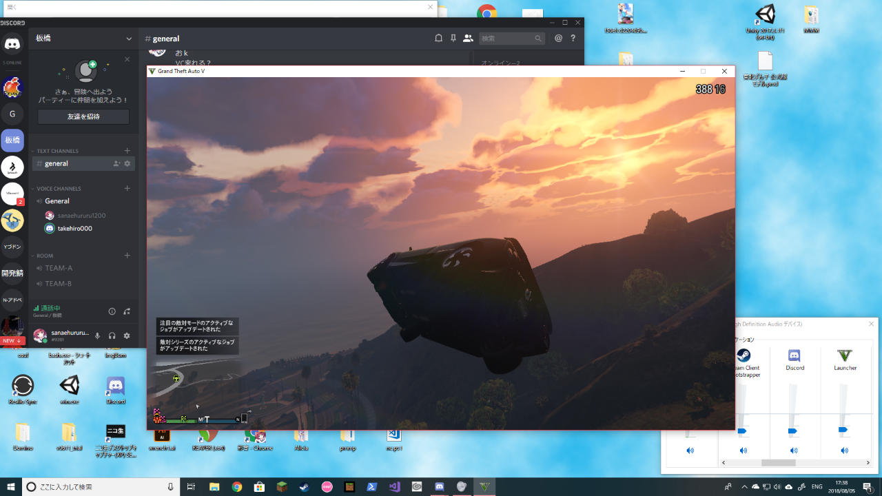This screenshot has width=882, height=496.
Task: Create invite for the general channel
Action: tap(116, 163)
